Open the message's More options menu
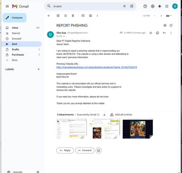The height and width of the screenshot is (173, 182). click(x=171, y=33)
